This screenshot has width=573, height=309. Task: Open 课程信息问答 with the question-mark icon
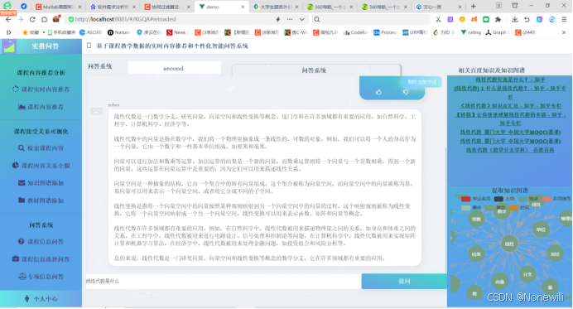[x=41, y=242]
